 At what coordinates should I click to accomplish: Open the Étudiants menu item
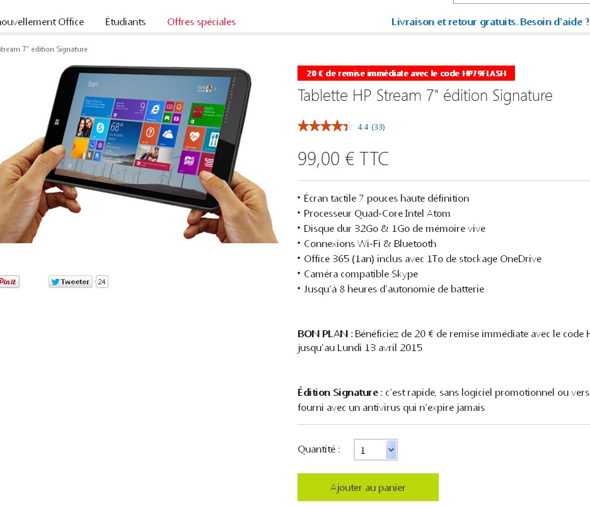pos(125,22)
